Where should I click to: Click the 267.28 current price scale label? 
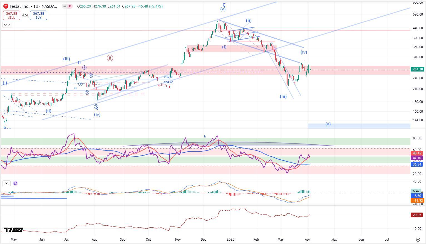tap(418, 69)
